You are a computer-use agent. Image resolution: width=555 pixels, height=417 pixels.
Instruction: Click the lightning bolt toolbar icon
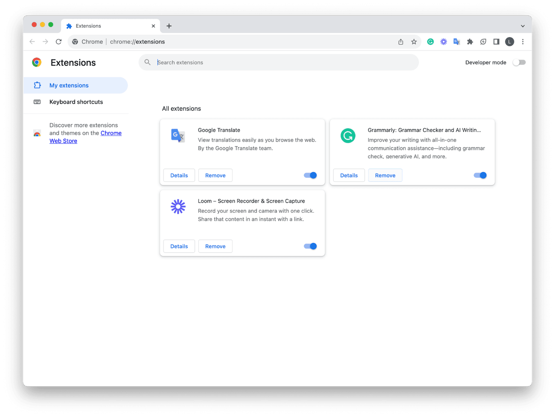pos(483,42)
